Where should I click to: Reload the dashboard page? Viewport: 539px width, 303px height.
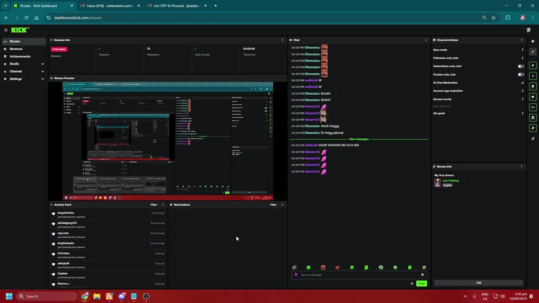[x=26, y=18]
